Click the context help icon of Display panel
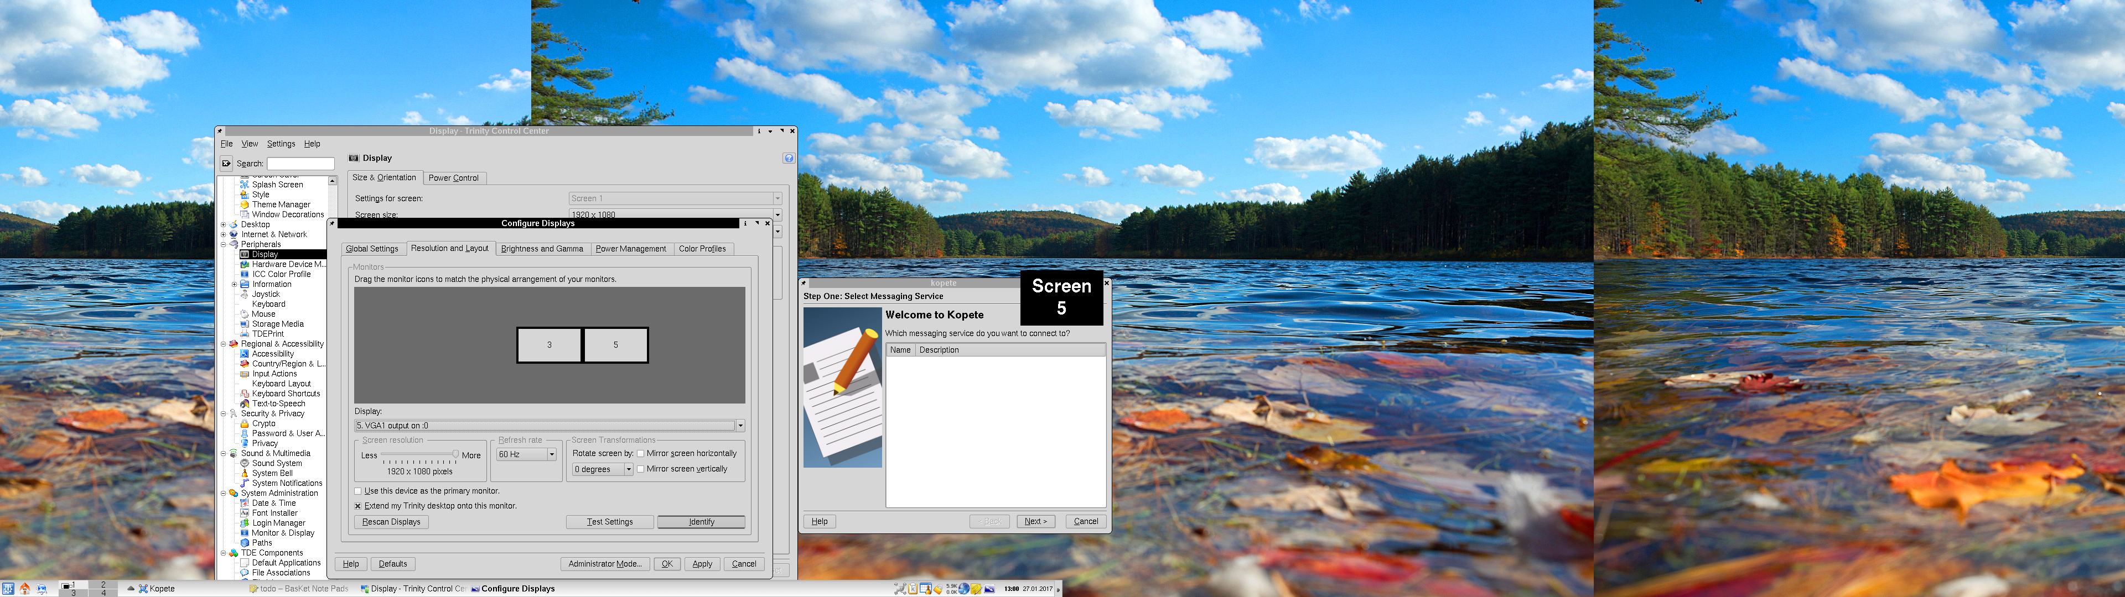This screenshot has height=597, width=2125. click(x=788, y=158)
